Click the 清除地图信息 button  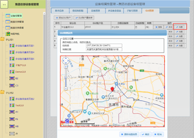129,134
